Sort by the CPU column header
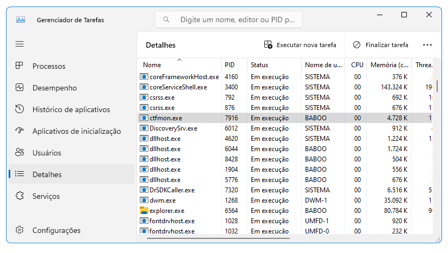This screenshot has width=448, height=253. 356,65
